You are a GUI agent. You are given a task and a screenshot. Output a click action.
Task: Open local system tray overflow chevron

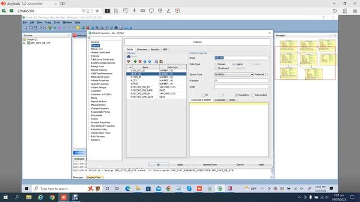pos(299,197)
